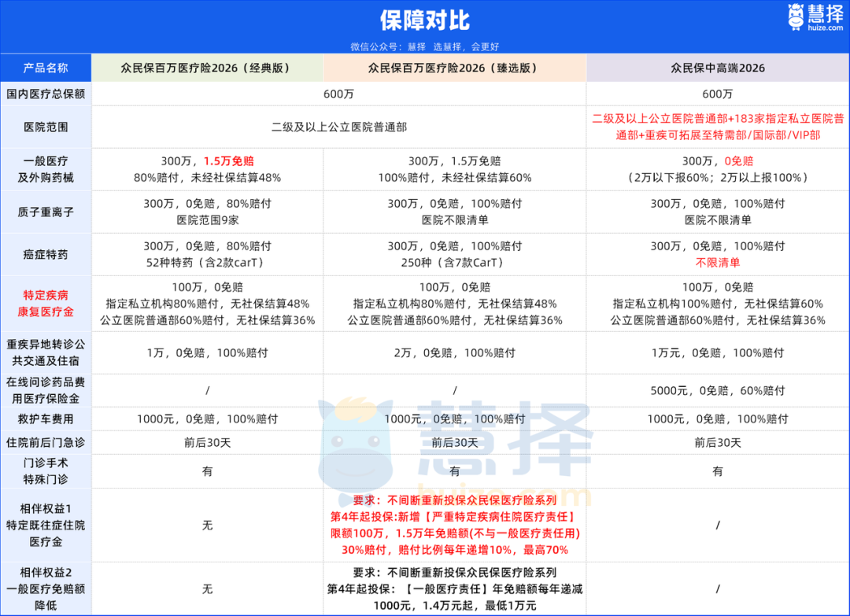Image resolution: width=850 pixels, height=616 pixels.
Task: Click the red 0免赔 text in 一般医疗 row
Action: tap(739, 161)
